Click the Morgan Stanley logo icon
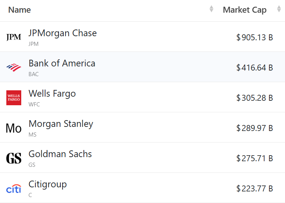Viewport: 285px width, 203px height. 14,128
